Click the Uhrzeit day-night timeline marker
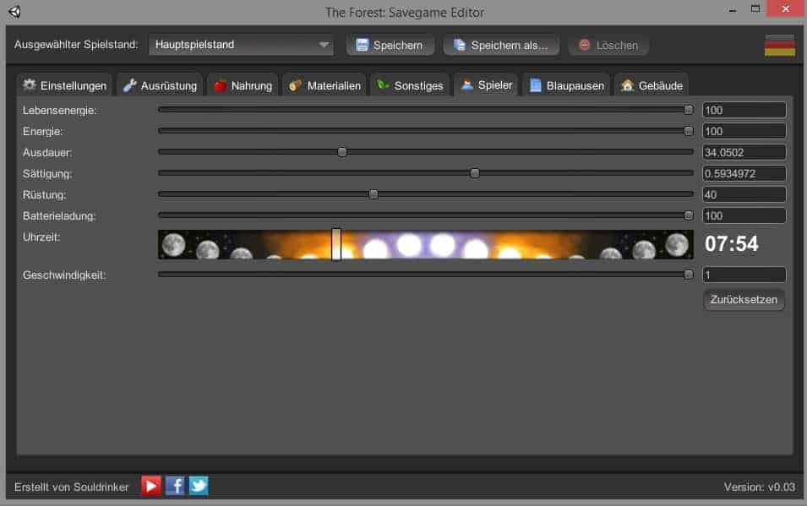The height and width of the screenshot is (506, 807). click(336, 244)
